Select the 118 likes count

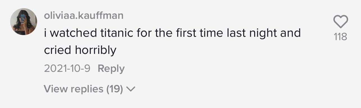pyautogui.click(x=340, y=37)
